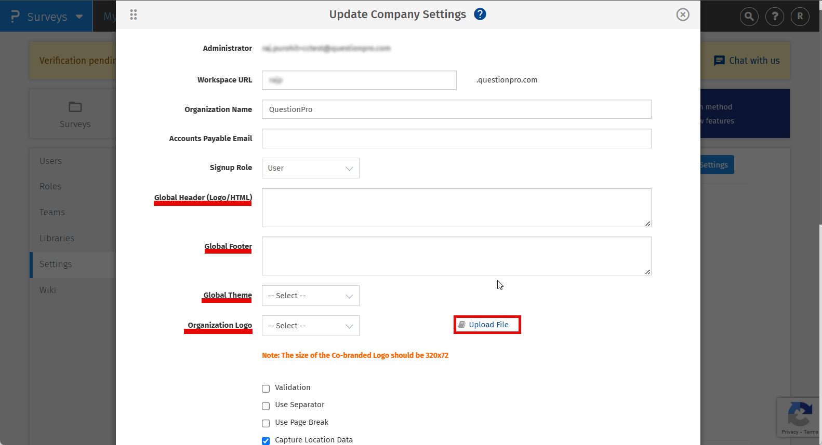Select Libraries in the left sidebar

coord(57,238)
